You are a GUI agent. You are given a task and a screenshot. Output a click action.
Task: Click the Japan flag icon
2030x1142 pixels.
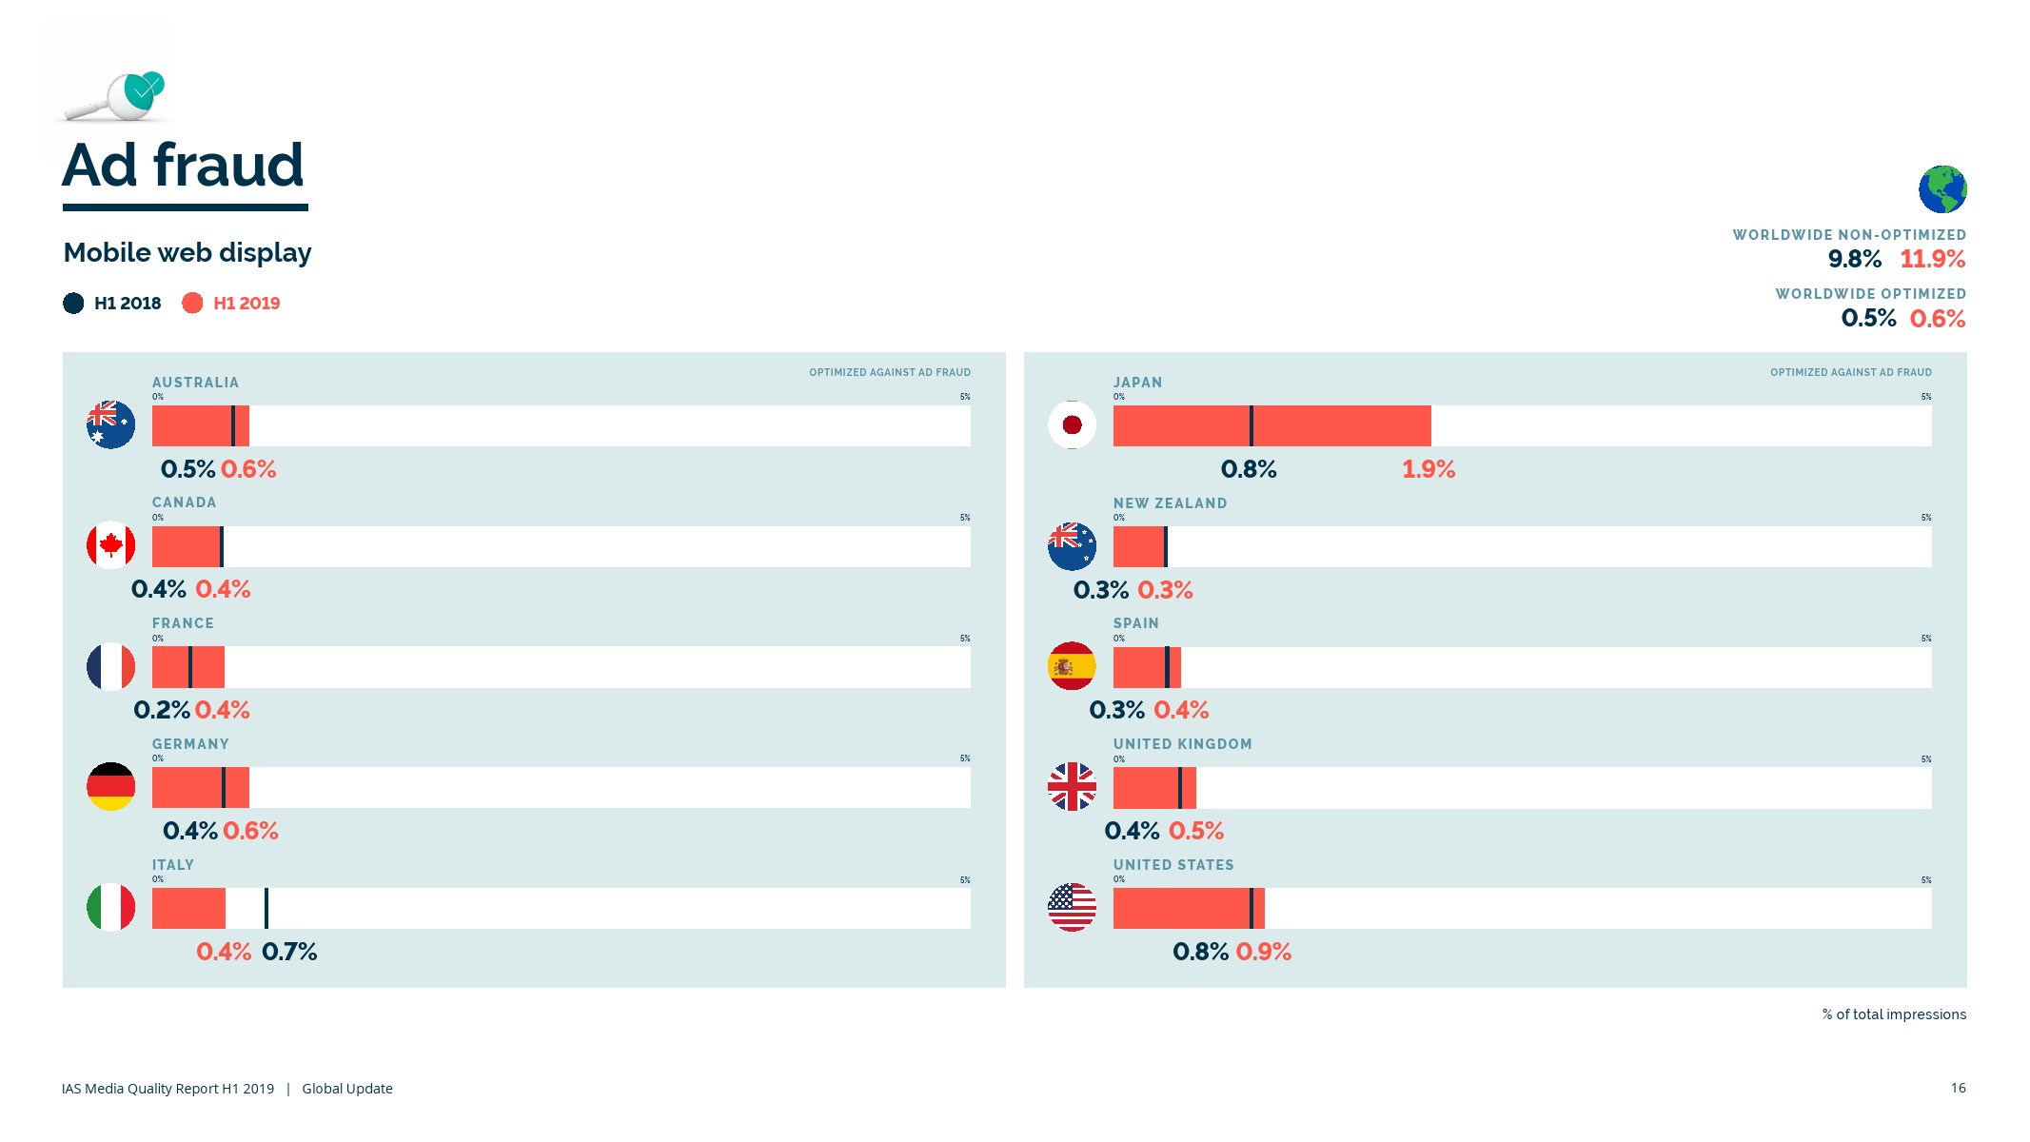[x=1072, y=424]
